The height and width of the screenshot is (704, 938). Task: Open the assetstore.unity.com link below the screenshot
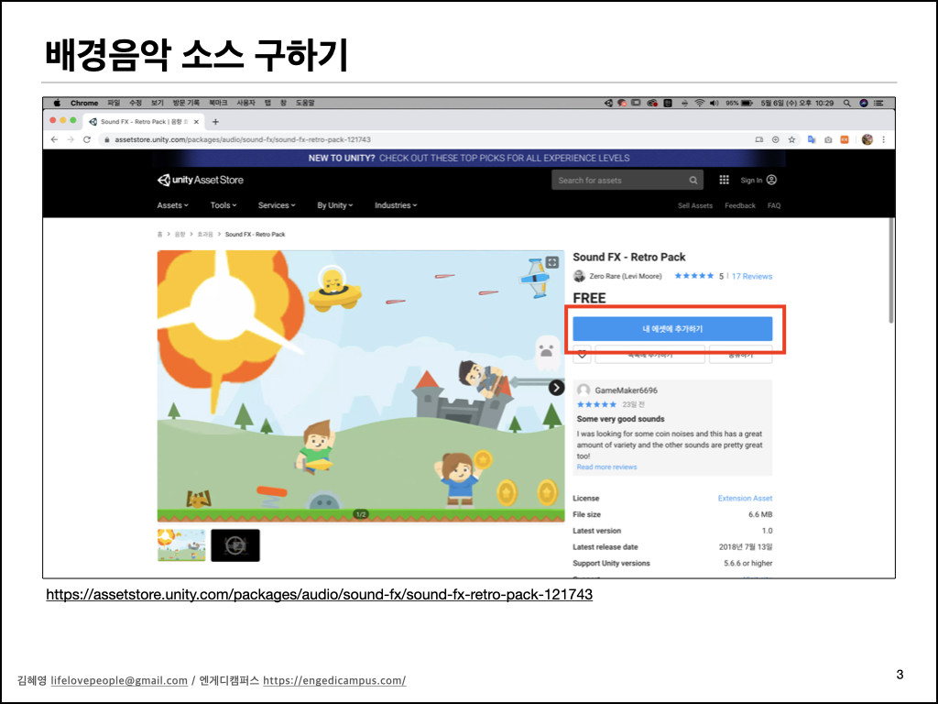click(x=320, y=594)
